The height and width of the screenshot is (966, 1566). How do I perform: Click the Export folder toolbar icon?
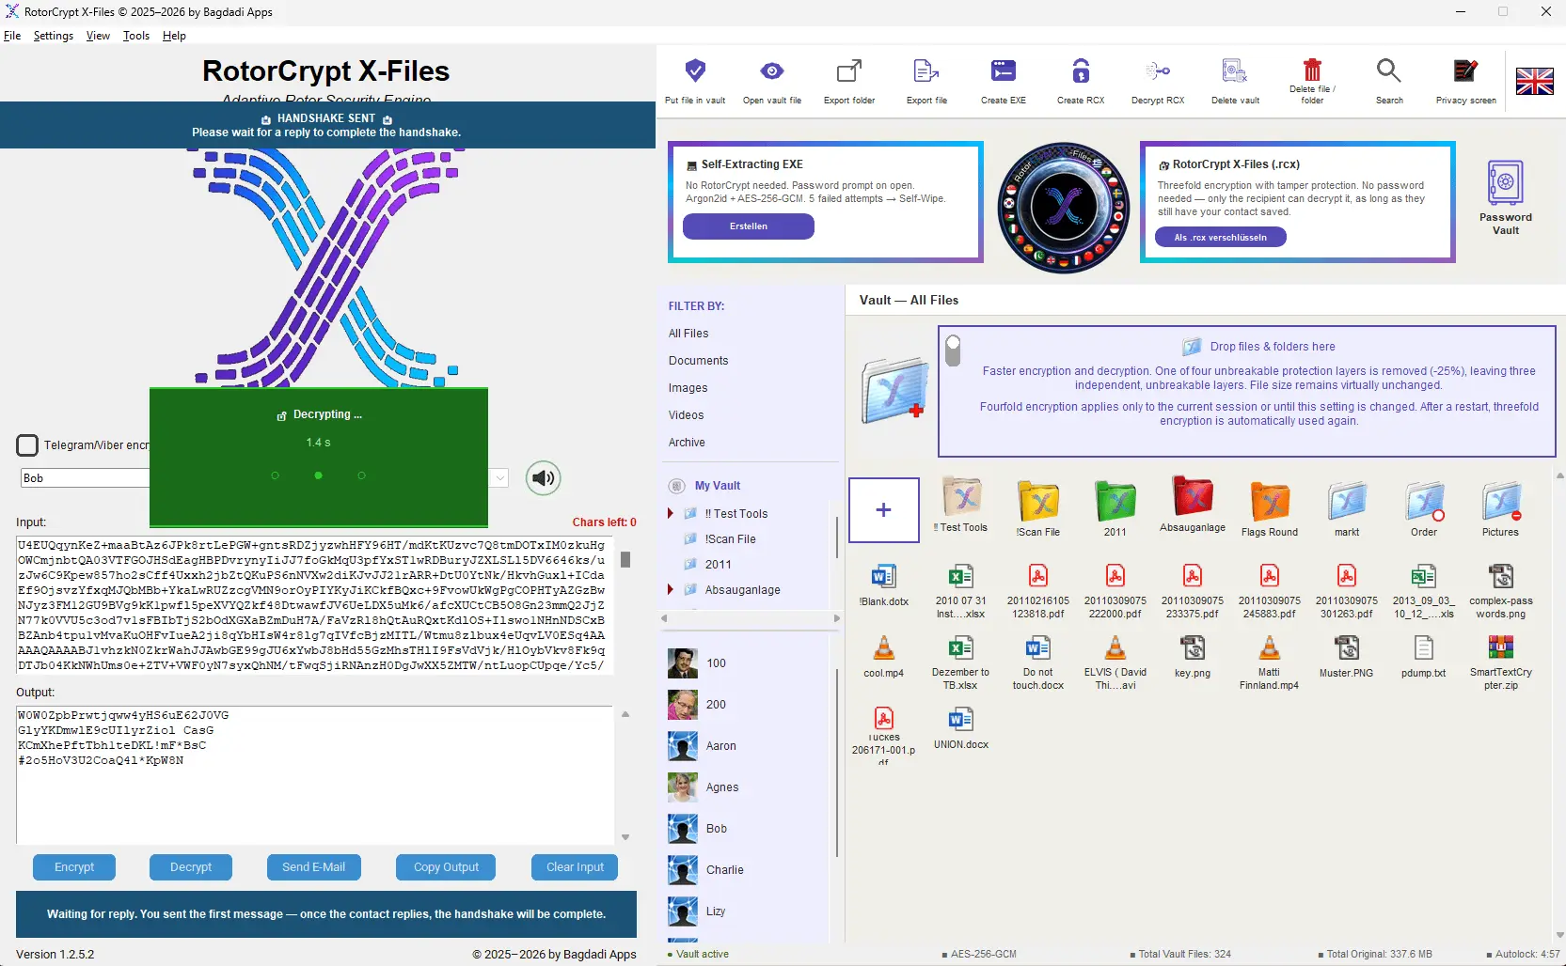tap(849, 70)
